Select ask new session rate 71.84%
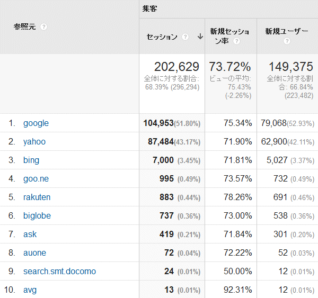Image resolution: width=318 pixels, height=298 pixels. [237, 234]
